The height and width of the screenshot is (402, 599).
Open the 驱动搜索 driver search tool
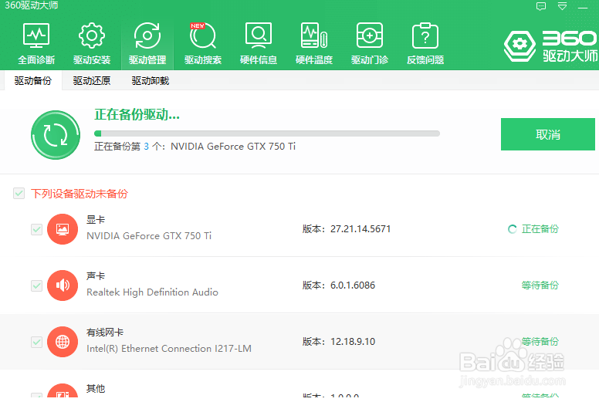(x=203, y=44)
